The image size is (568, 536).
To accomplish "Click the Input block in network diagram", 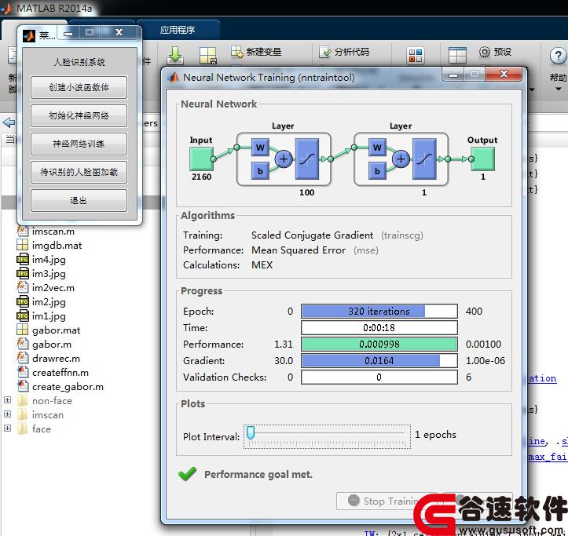I will pyautogui.click(x=201, y=159).
